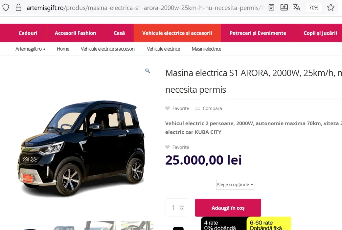Select the yellow 6-60 rate option
The image size is (342, 230).
269,223
